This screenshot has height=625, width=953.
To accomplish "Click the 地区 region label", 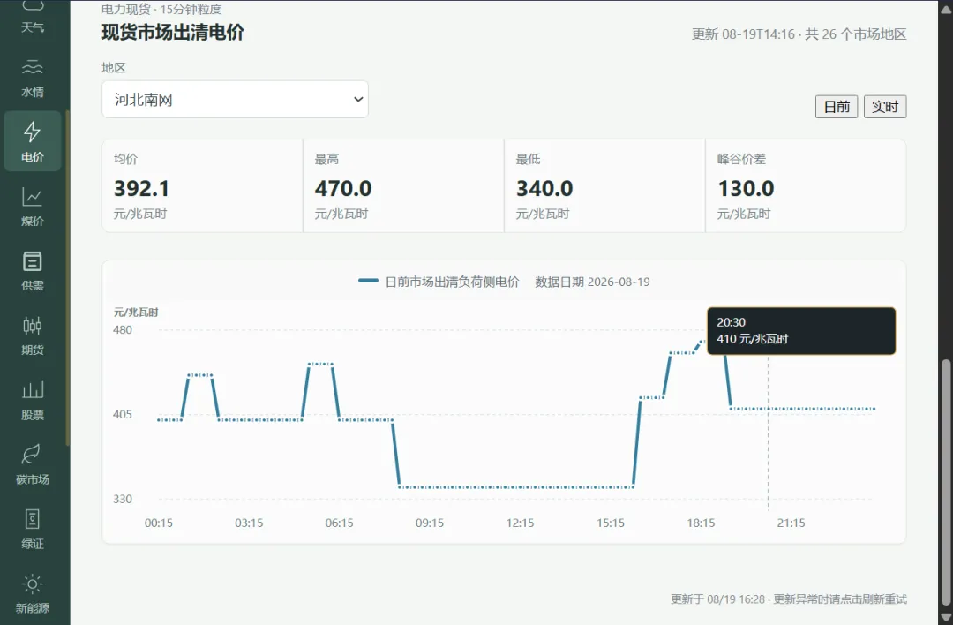I will pyautogui.click(x=114, y=67).
